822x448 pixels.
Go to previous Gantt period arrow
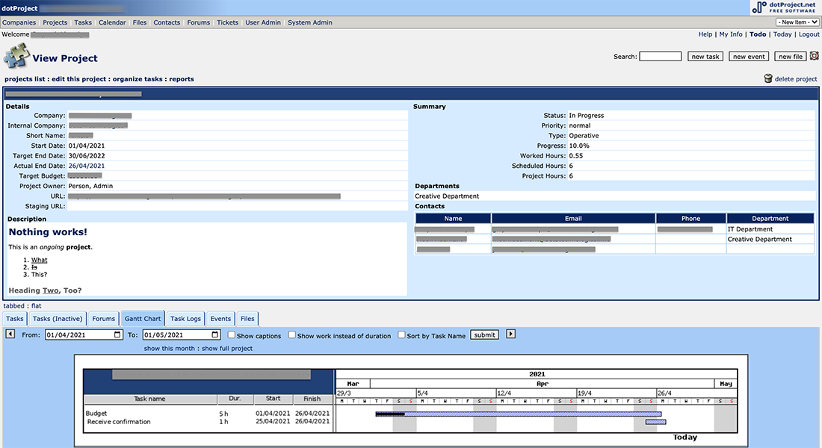pos(10,335)
